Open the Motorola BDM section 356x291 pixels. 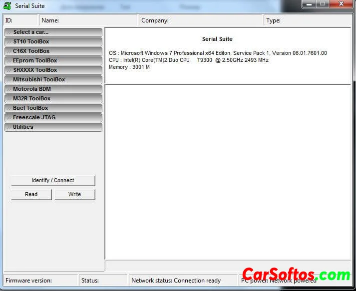click(x=53, y=89)
